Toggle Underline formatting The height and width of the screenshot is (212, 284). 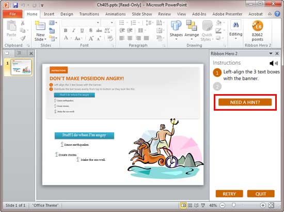point(82,31)
